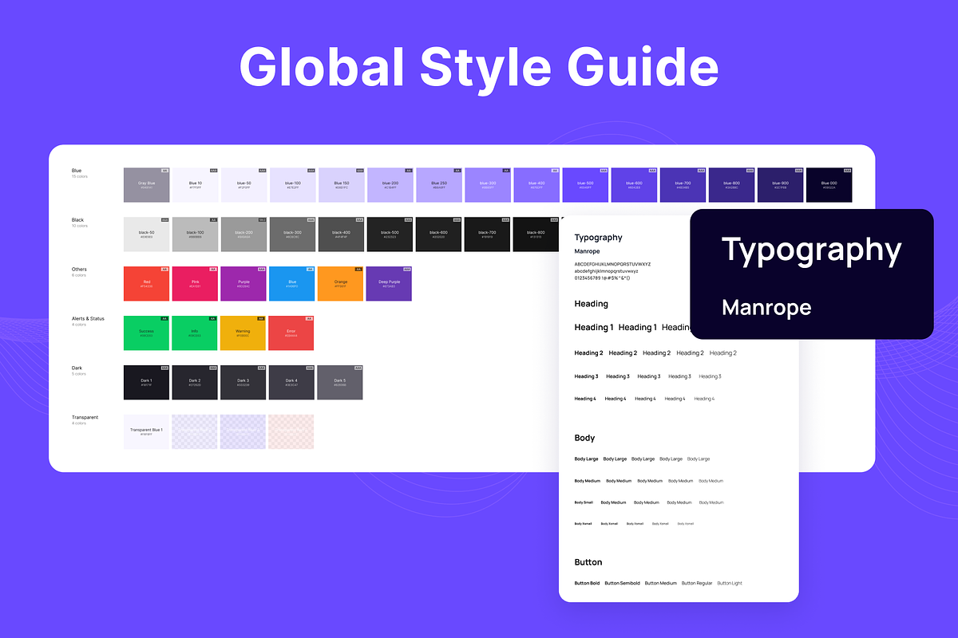Click the Alerts & Status section label

coord(88,319)
